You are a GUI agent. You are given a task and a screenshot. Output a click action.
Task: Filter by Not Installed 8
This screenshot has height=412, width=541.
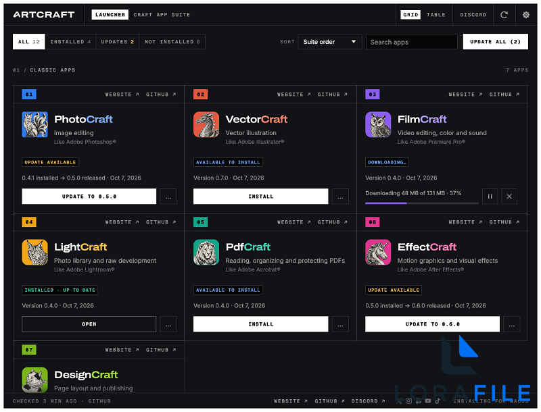[x=172, y=42]
